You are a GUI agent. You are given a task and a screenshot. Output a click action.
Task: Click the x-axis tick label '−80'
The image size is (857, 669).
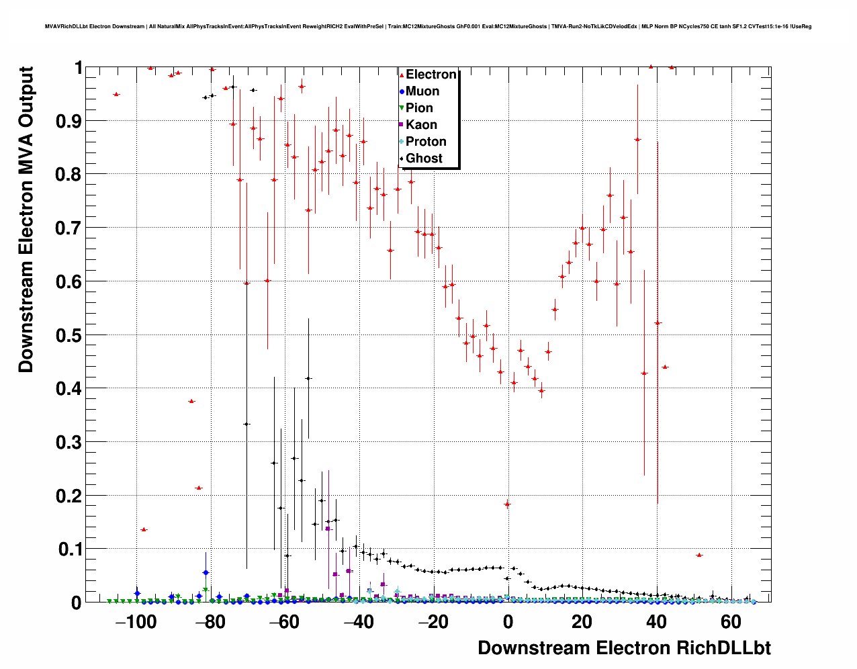(x=210, y=622)
